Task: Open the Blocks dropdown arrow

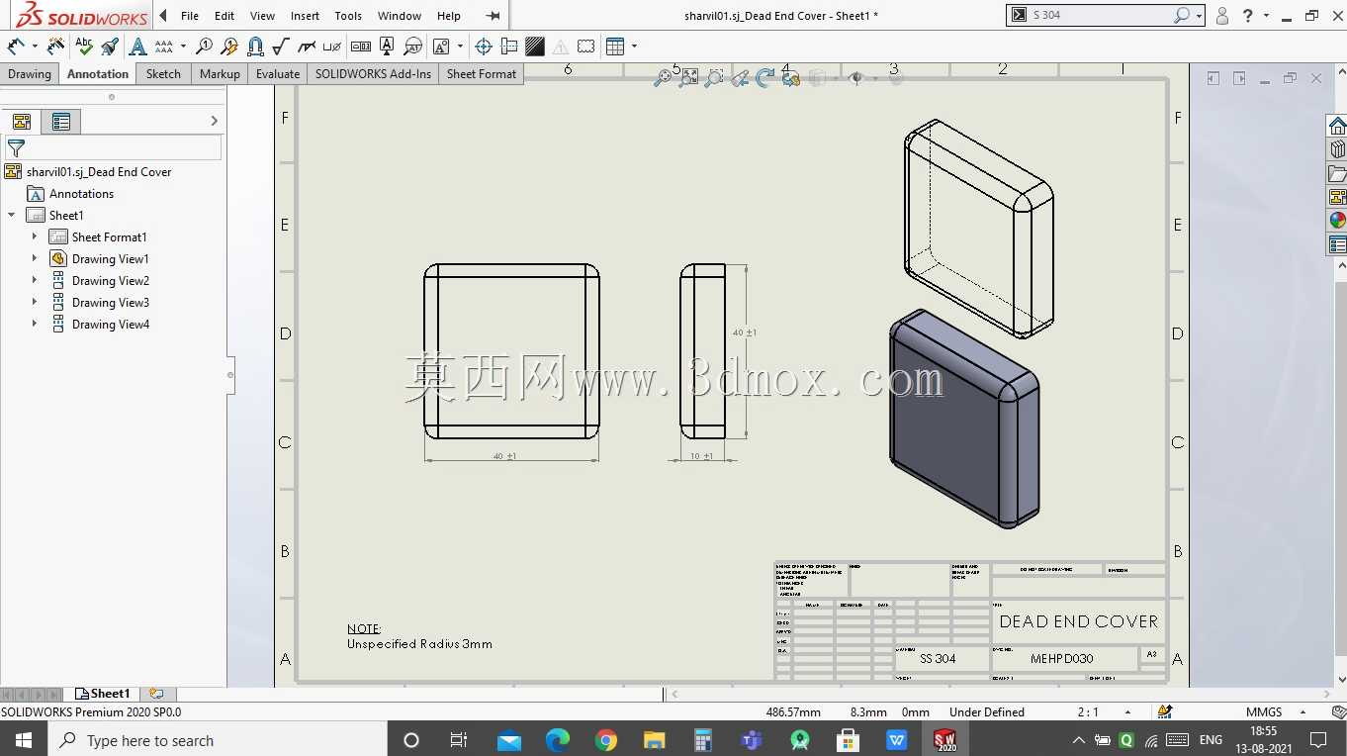Action: 460,46
